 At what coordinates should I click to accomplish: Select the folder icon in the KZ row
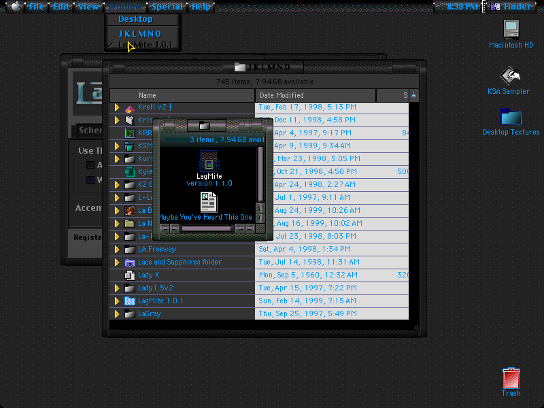[130, 184]
